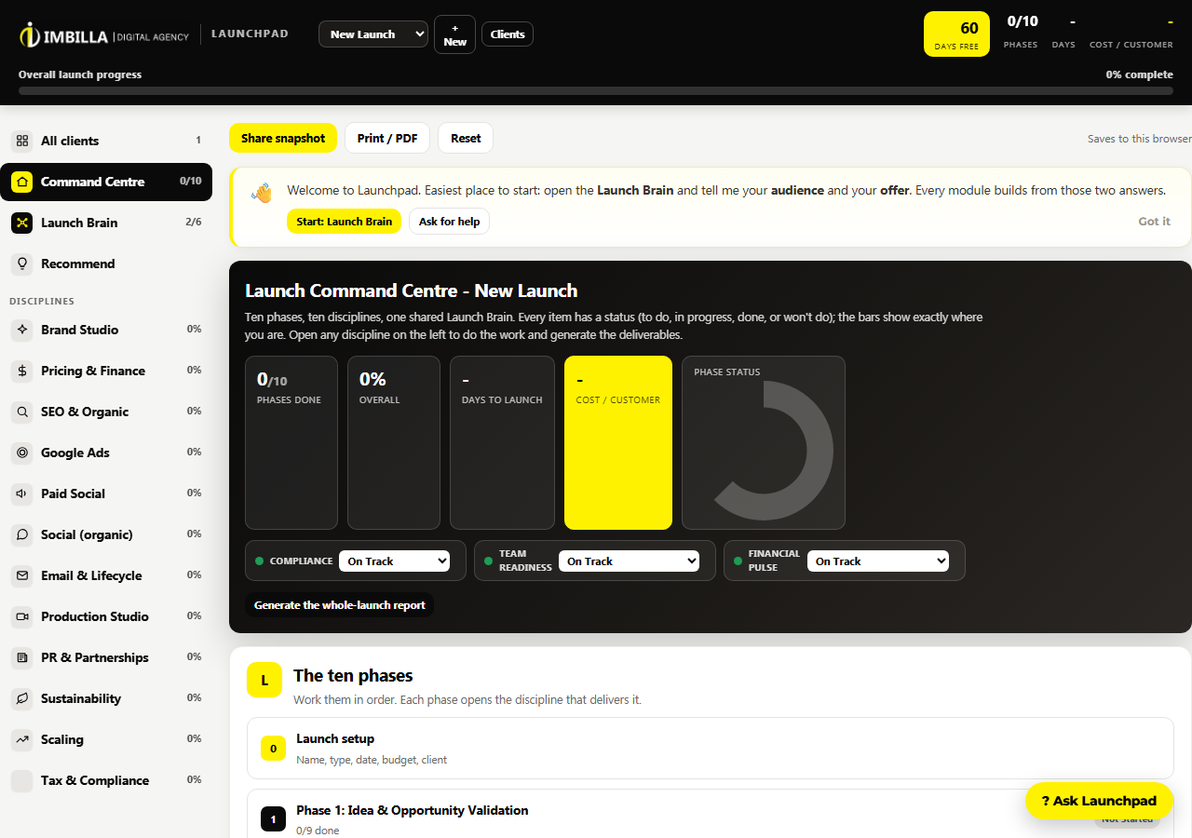1192x838 pixels.
Task: Click the overall launch progress bar
Action: click(596, 91)
